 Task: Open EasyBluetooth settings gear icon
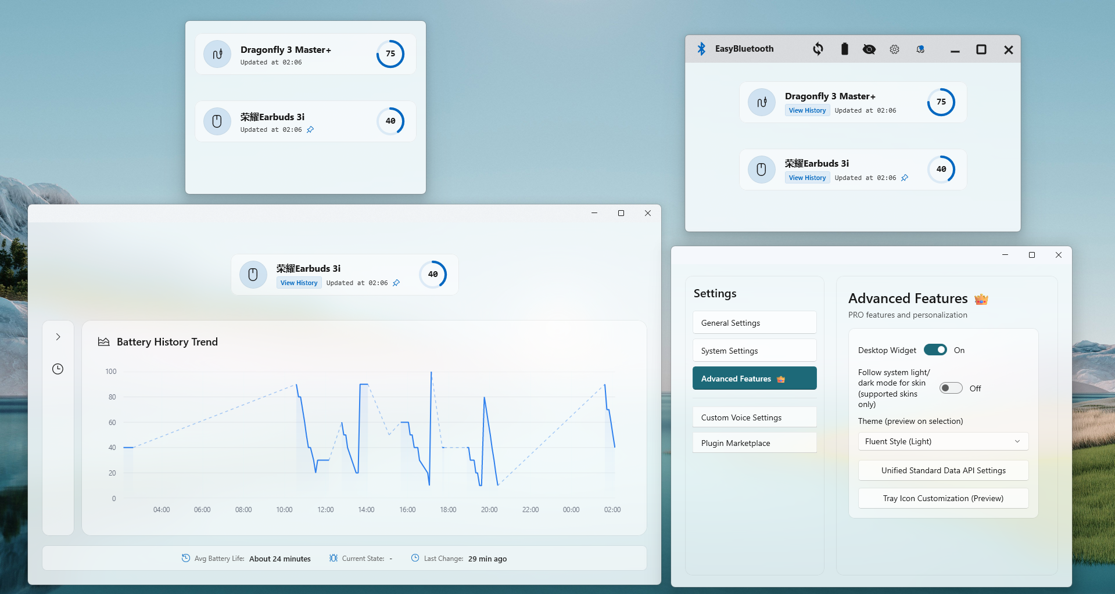[x=894, y=49]
